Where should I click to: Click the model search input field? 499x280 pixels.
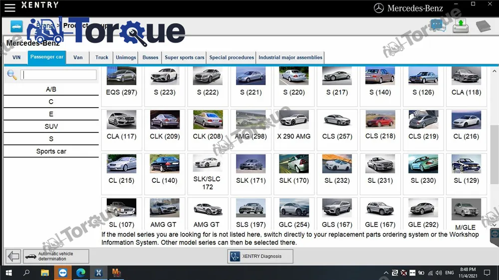(x=58, y=75)
